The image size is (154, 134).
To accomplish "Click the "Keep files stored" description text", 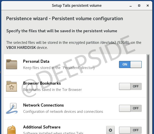I will [x=59, y=68].
